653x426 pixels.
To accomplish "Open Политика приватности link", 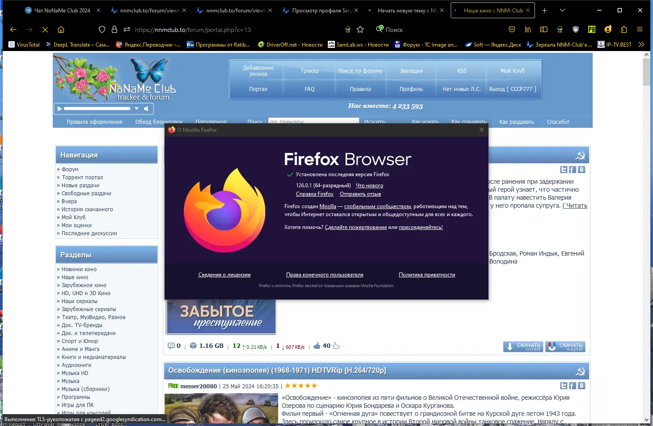I will 427,275.
